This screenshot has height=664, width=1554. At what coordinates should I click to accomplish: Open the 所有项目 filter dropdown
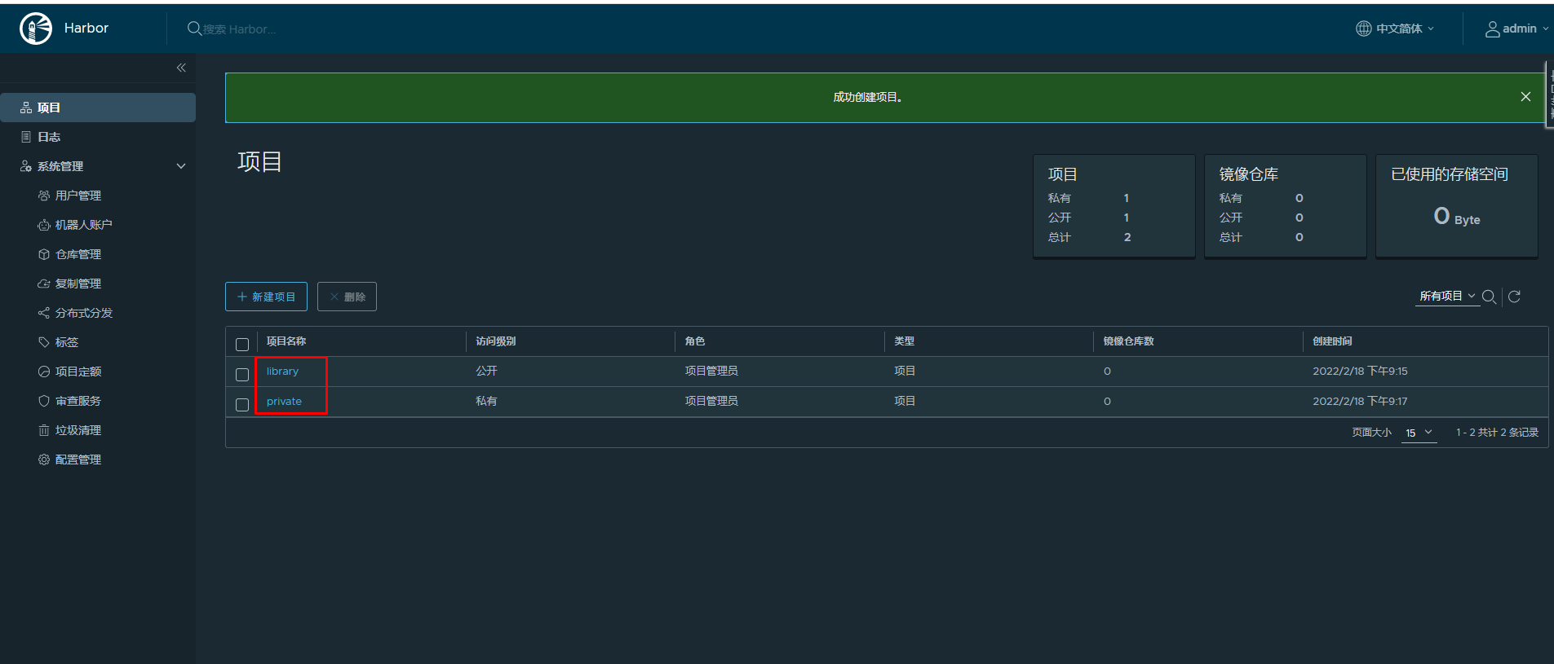point(1447,297)
